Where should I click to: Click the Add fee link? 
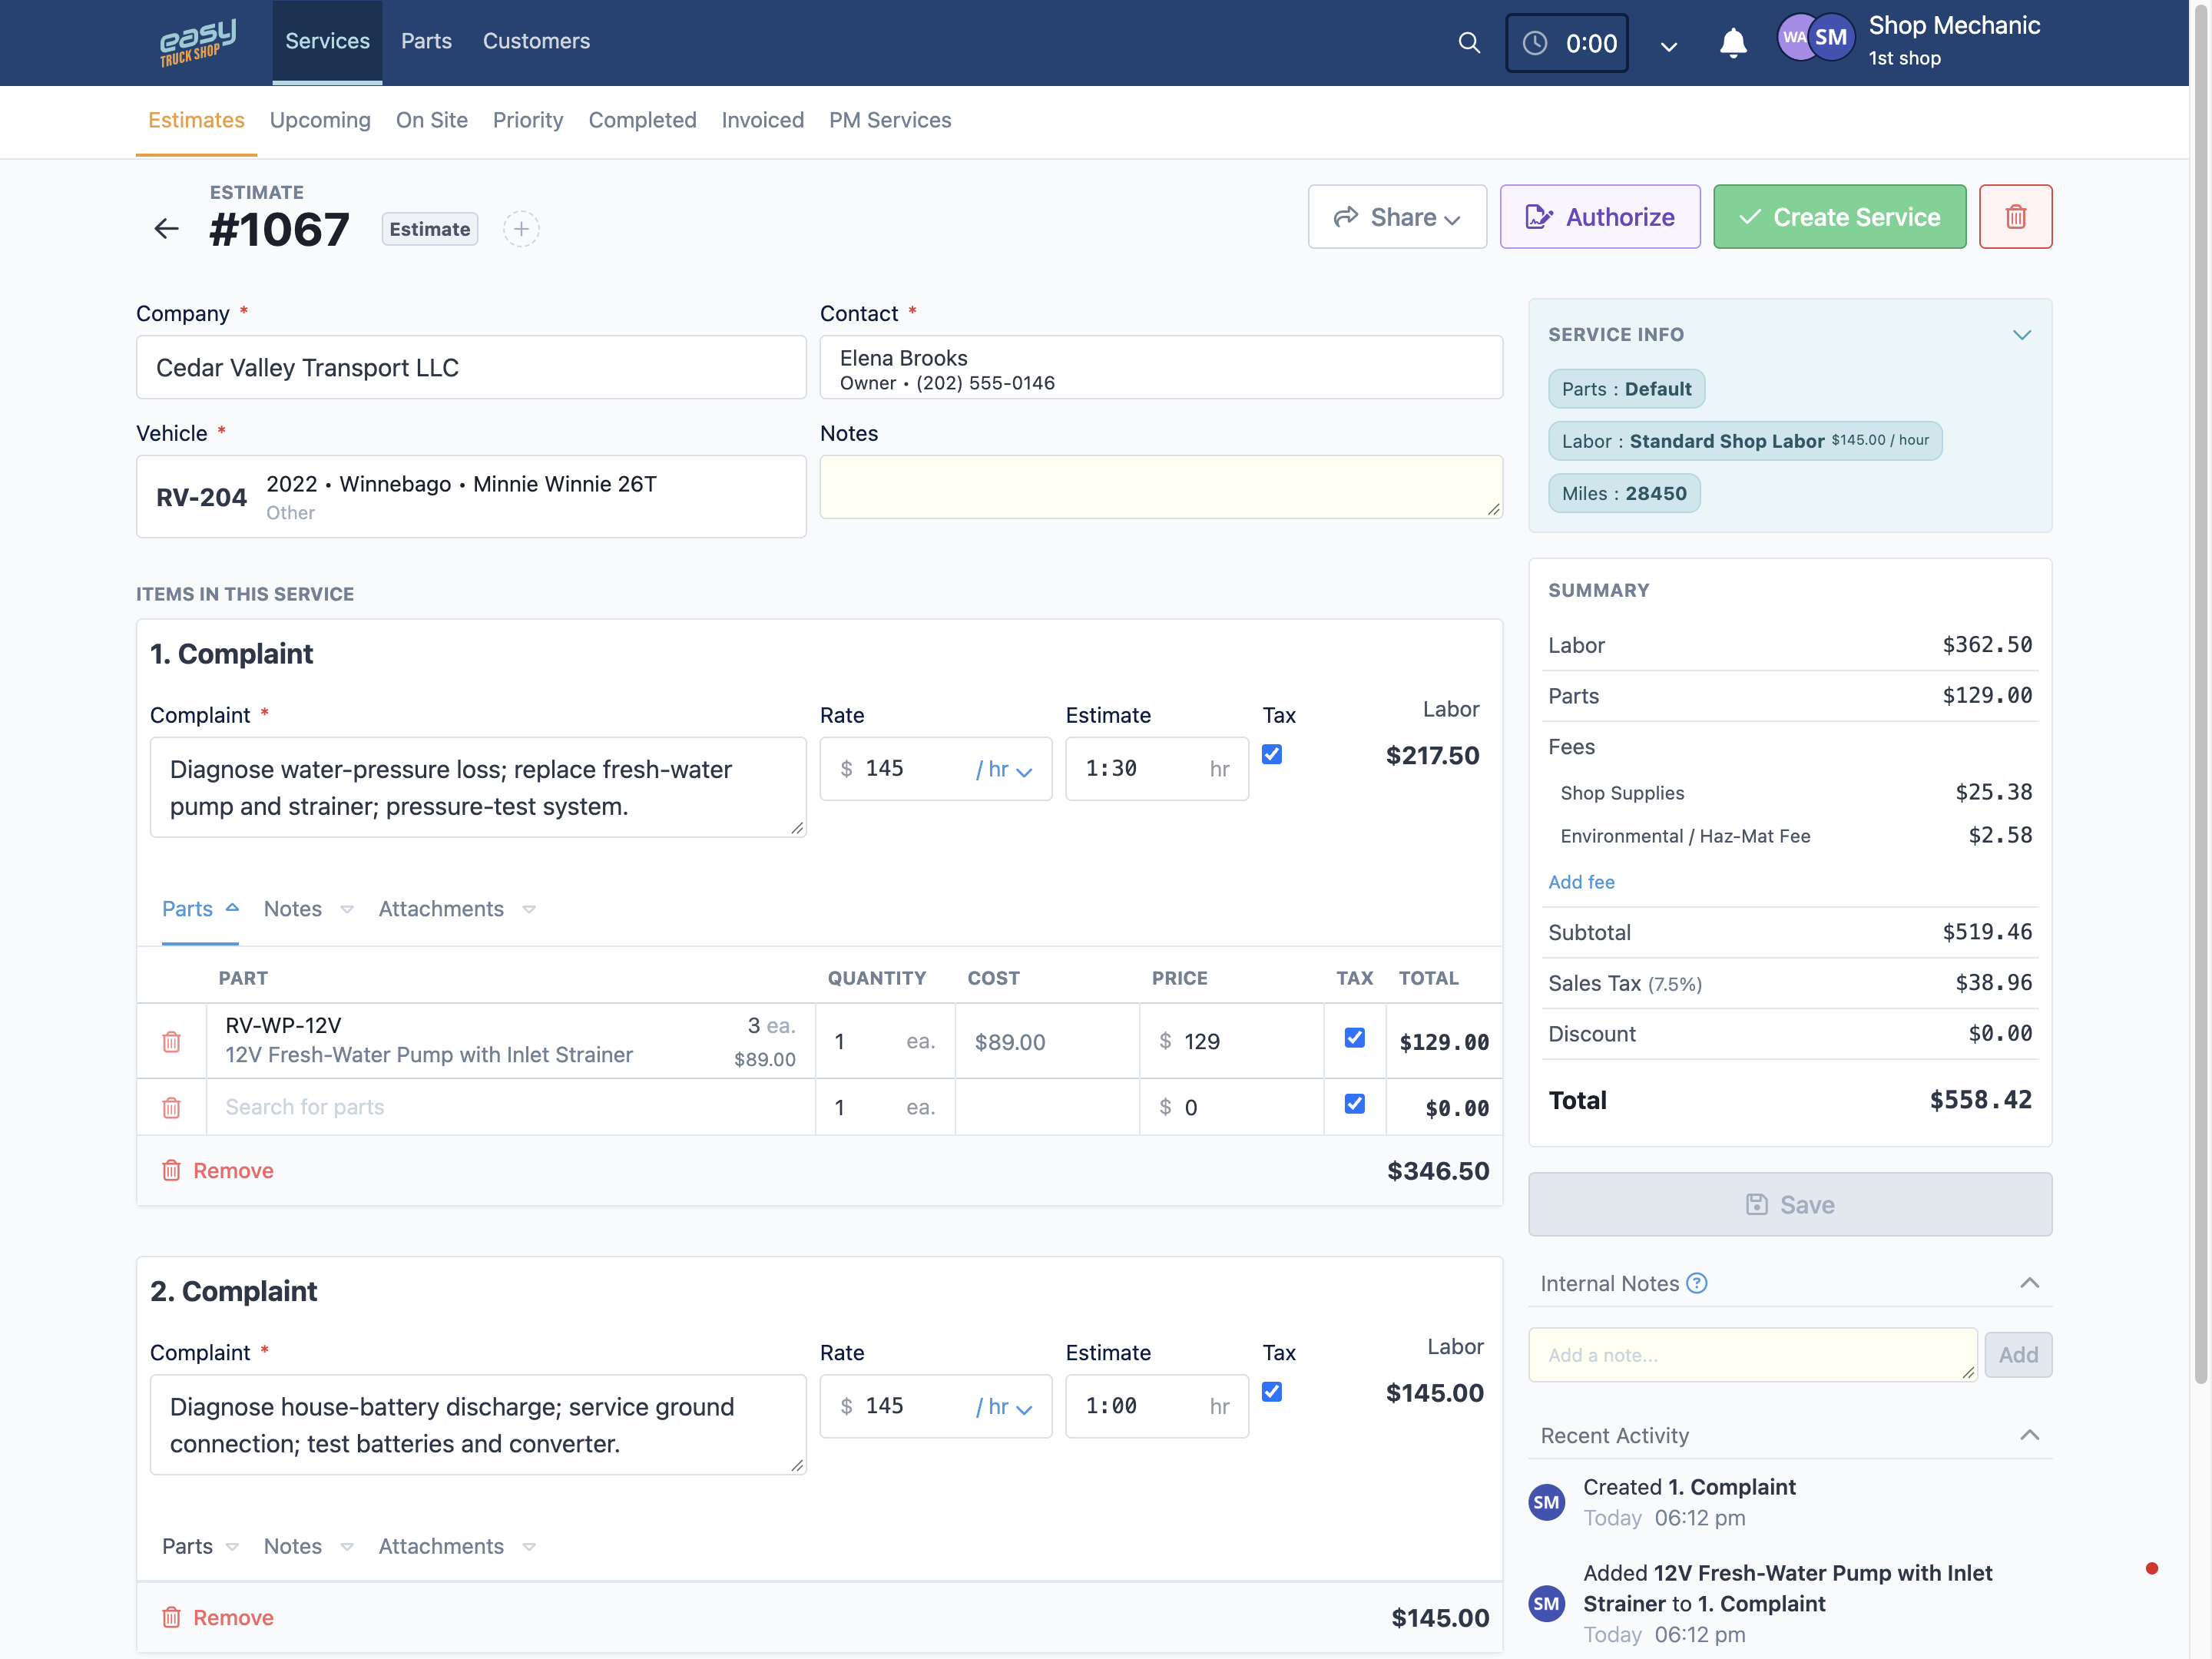click(x=1580, y=882)
